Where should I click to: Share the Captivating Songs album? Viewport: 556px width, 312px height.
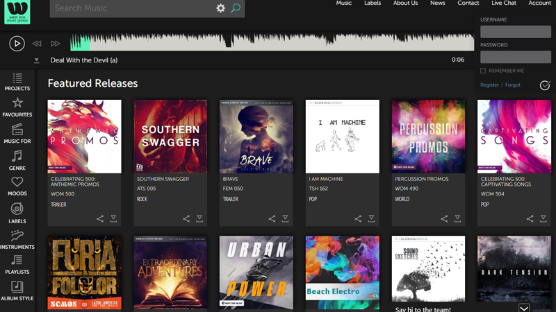coord(530,218)
